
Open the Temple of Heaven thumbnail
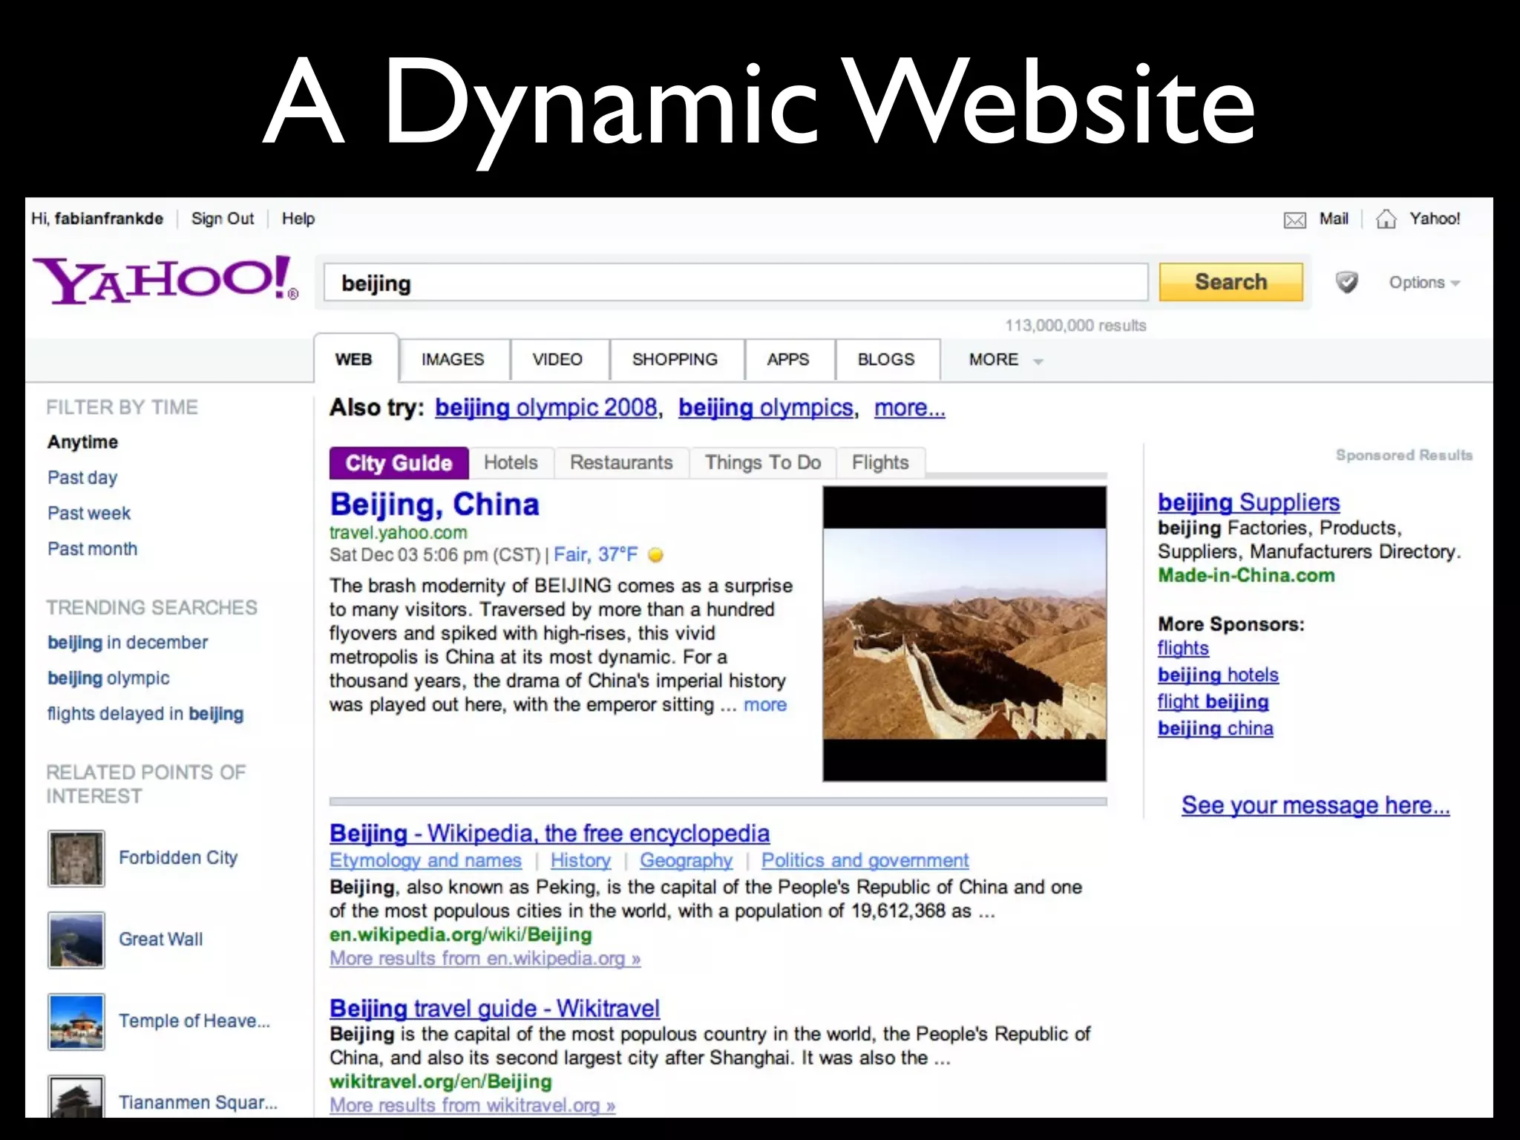pos(76,1021)
